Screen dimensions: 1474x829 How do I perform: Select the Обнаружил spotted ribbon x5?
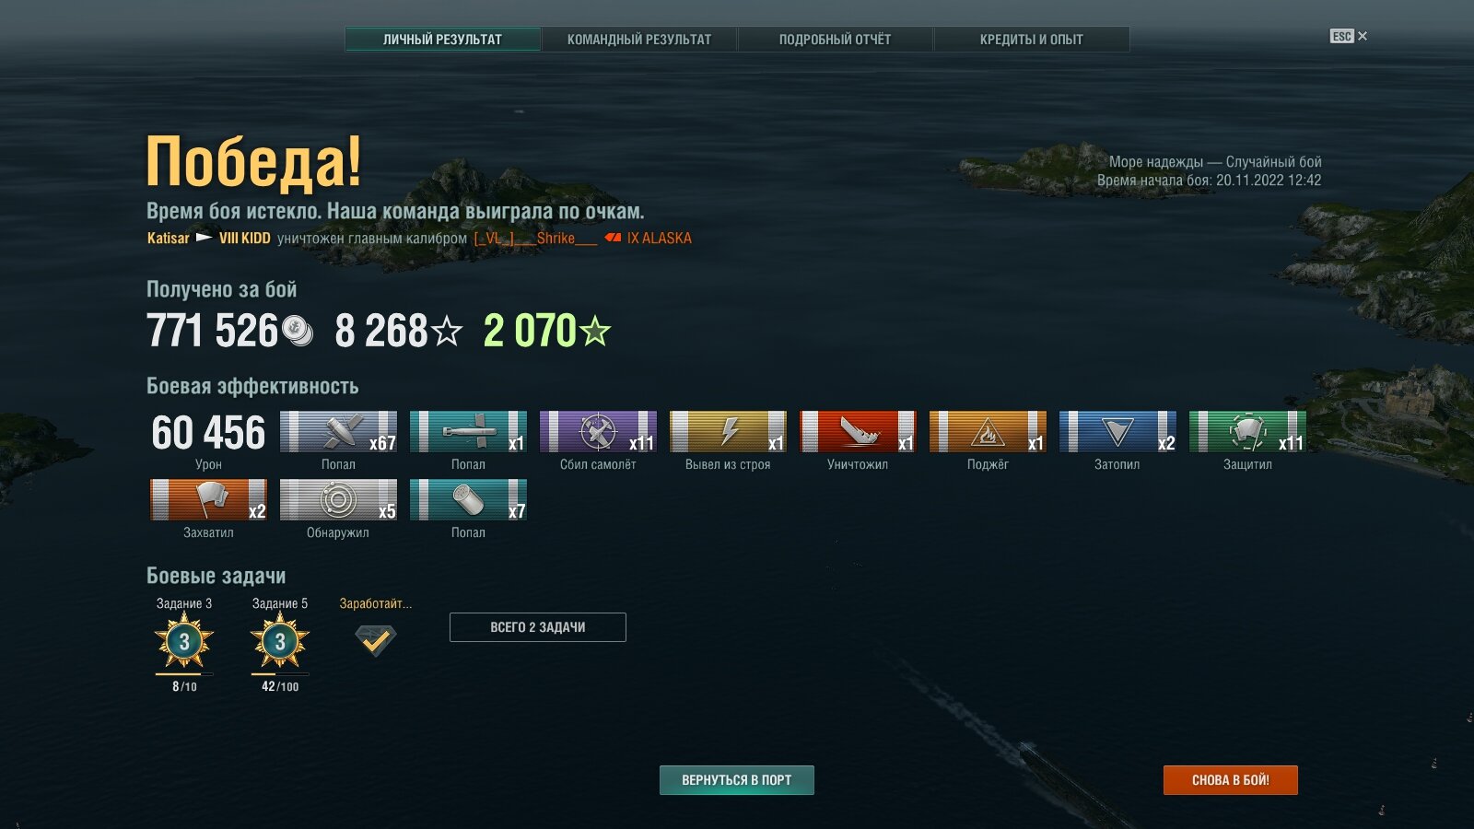coord(338,499)
